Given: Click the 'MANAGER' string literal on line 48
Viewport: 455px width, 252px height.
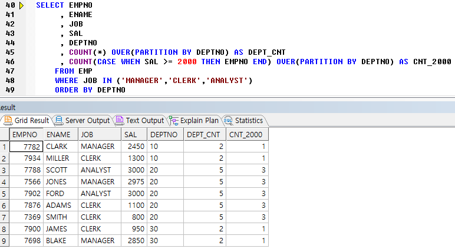Looking at the screenshot, I should pyautogui.click(x=142, y=80).
